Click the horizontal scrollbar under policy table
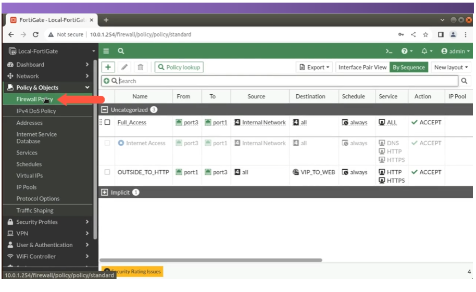 click(211, 260)
